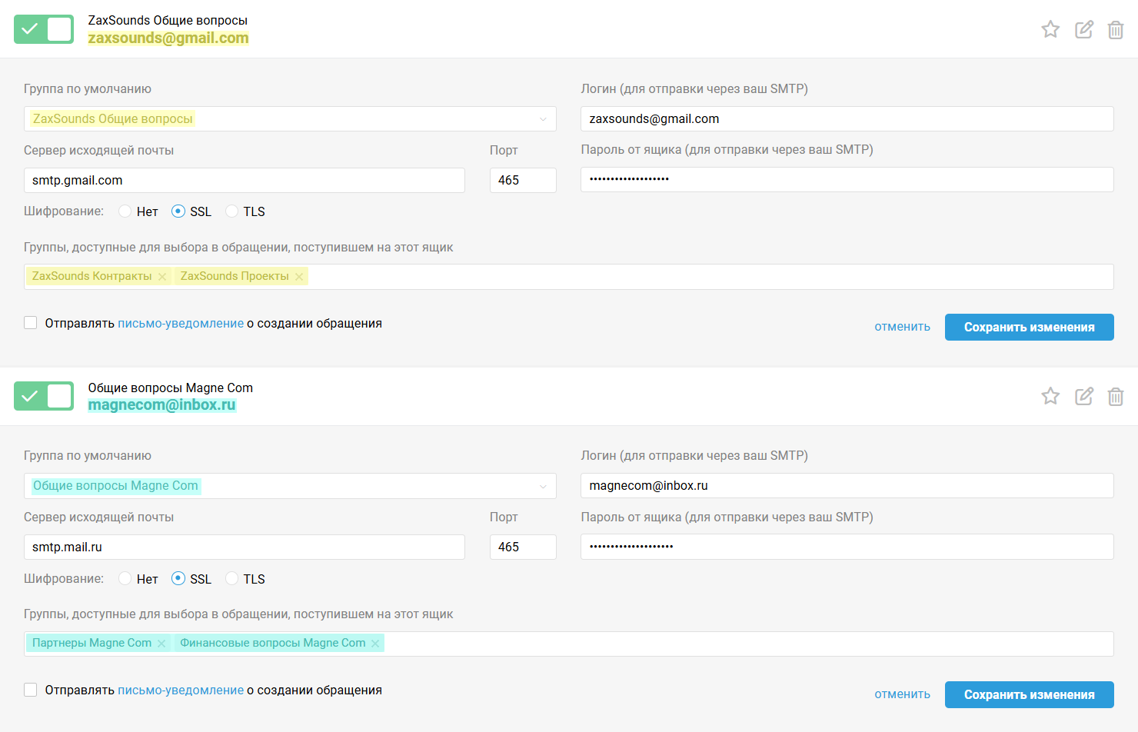Remove Финансовые вопросы Magne Com tag
Viewport: 1138px width, 732px height.
[375, 644]
